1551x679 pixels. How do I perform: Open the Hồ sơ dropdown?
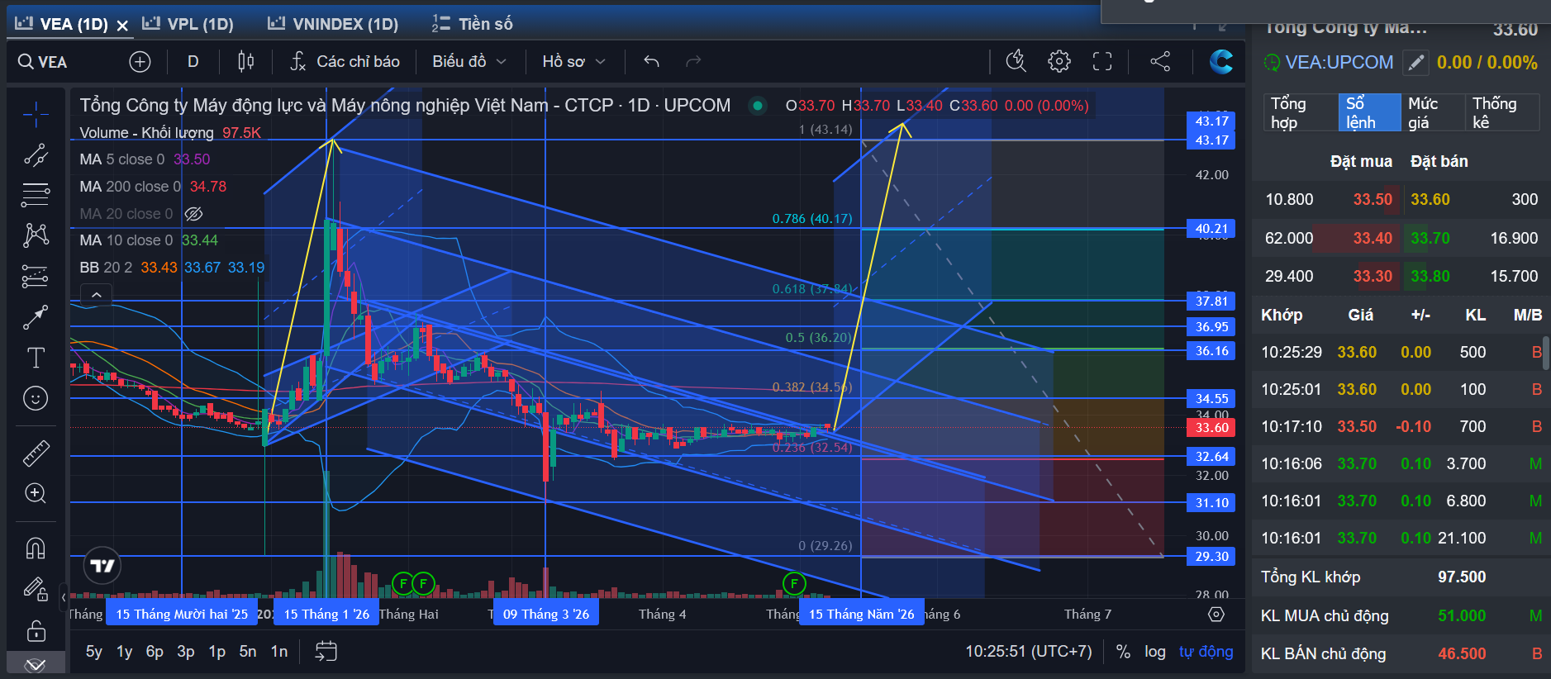tap(573, 62)
